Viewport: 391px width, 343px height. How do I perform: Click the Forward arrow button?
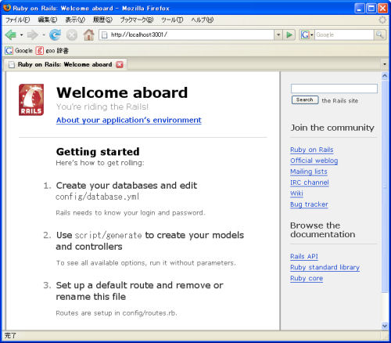coord(33,34)
